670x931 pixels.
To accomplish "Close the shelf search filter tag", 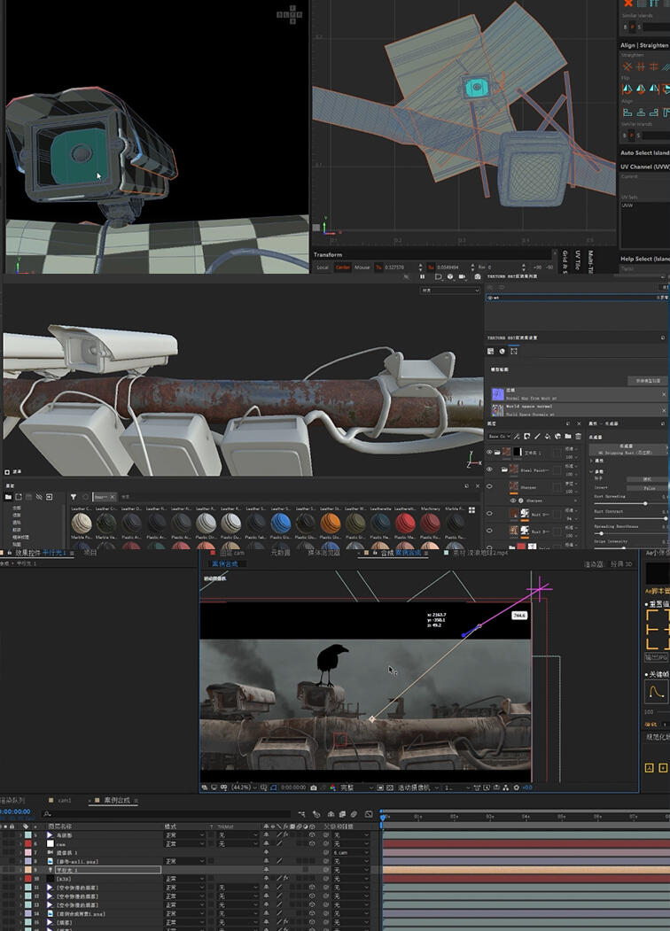I will [x=113, y=496].
